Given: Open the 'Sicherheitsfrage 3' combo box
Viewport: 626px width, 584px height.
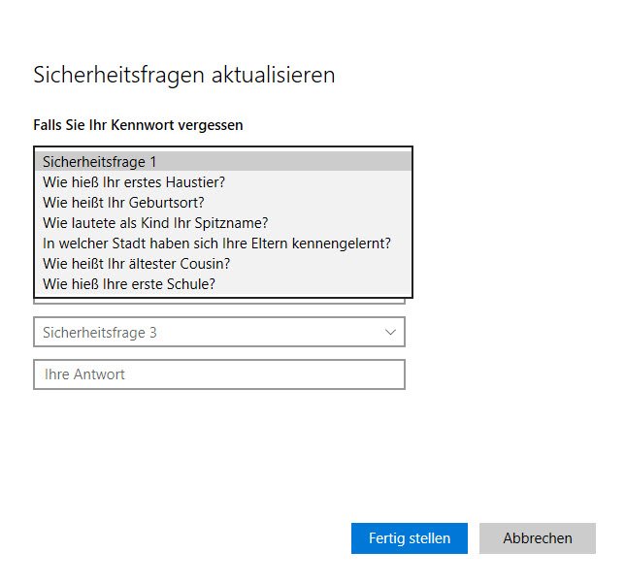Looking at the screenshot, I should (x=218, y=332).
